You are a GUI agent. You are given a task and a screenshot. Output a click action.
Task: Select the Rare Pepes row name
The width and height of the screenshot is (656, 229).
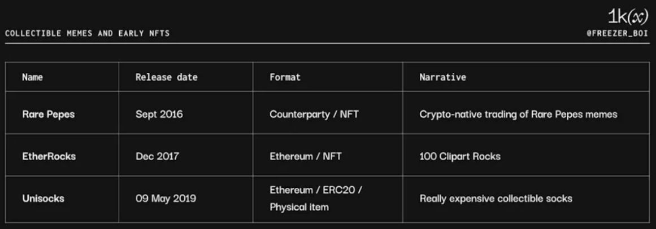tap(49, 114)
